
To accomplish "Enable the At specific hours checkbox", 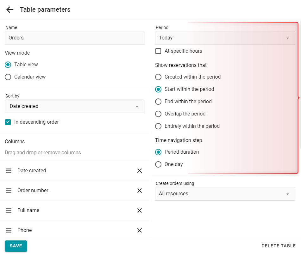I will coord(158,51).
